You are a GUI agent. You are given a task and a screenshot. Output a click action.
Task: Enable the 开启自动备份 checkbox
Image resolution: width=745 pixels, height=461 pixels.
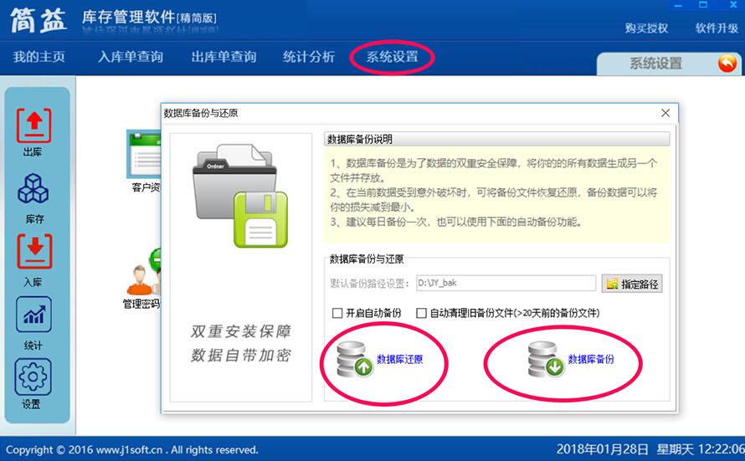click(337, 313)
